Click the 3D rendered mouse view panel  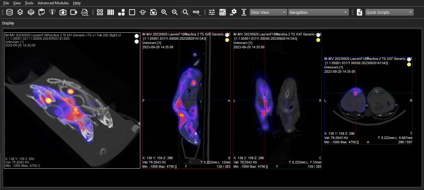point(72,101)
